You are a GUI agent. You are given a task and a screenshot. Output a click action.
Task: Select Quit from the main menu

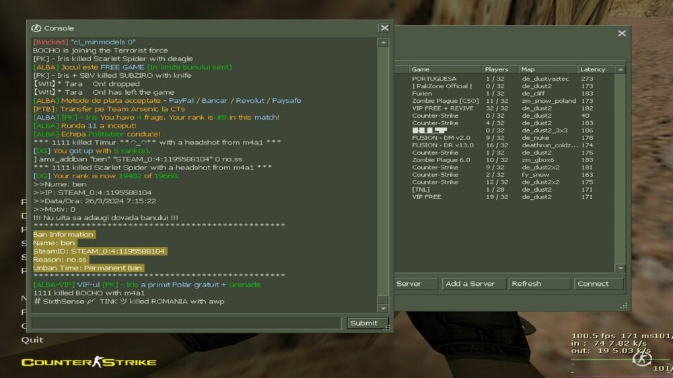tap(32, 340)
